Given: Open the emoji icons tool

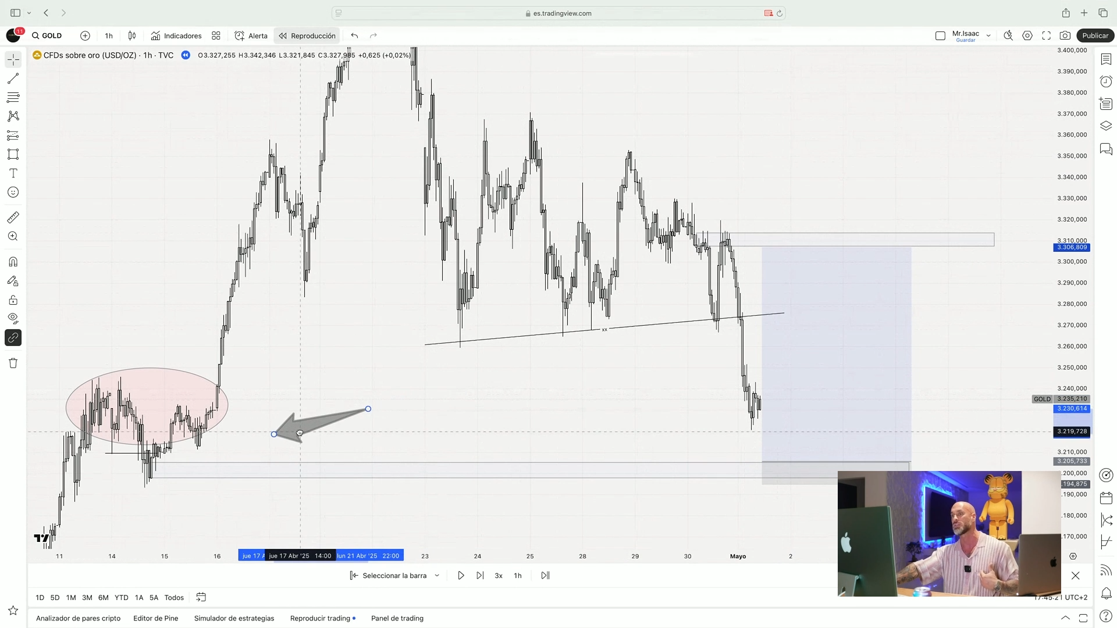Looking at the screenshot, I should coord(13,192).
